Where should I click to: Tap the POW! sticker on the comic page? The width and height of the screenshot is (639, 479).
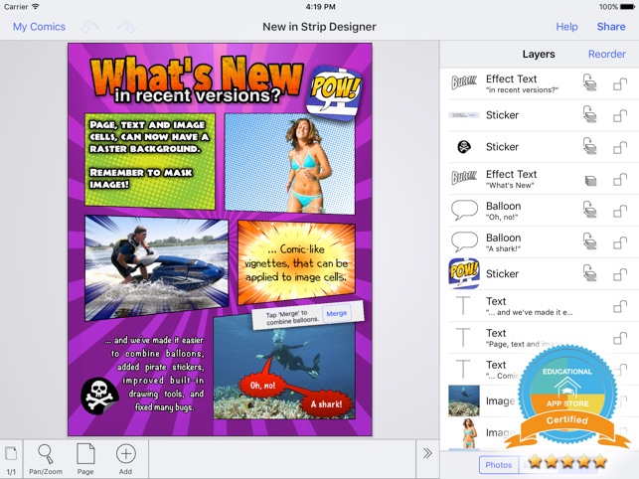[x=334, y=93]
